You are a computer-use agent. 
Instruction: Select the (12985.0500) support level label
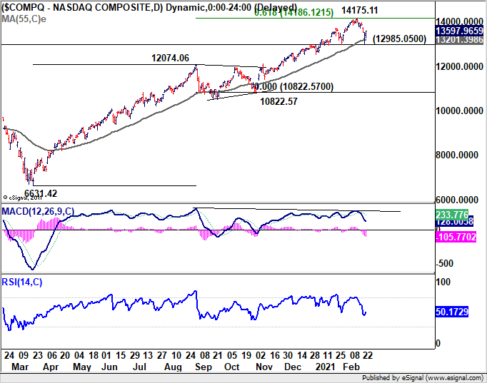399,39
